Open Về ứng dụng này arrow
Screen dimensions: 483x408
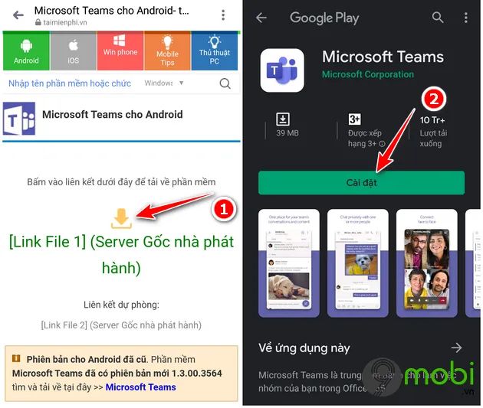click(x=456, y=348)
